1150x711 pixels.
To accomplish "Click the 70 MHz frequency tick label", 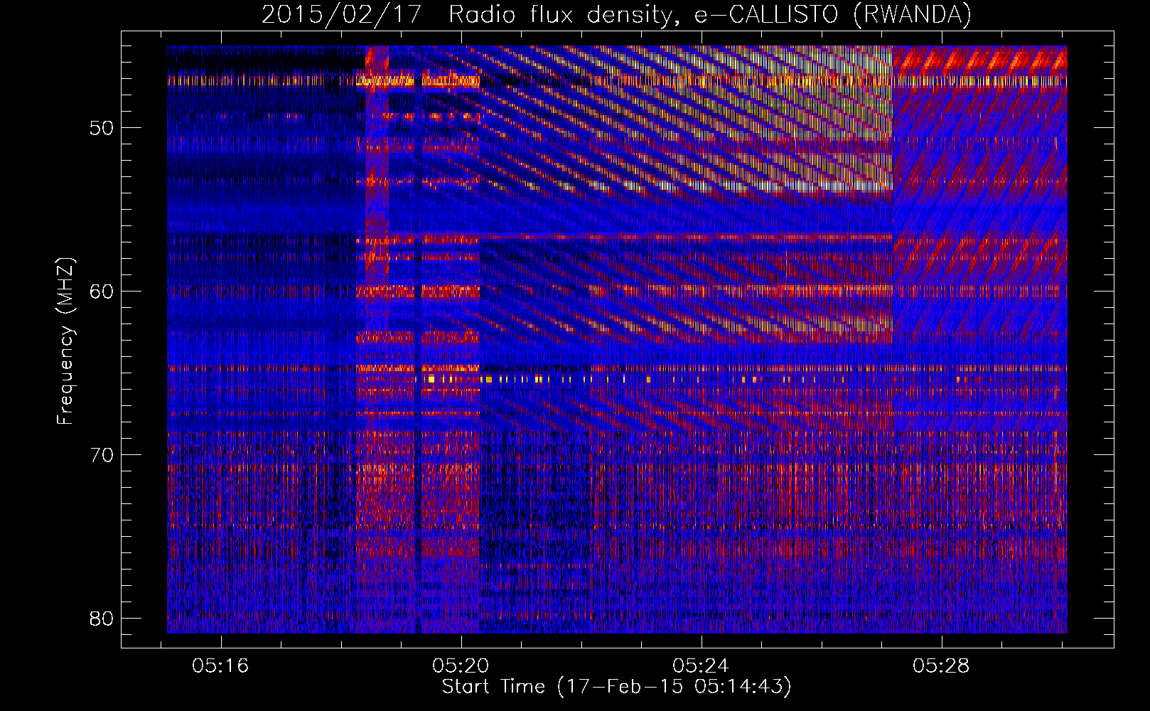I will coord(102,455).
